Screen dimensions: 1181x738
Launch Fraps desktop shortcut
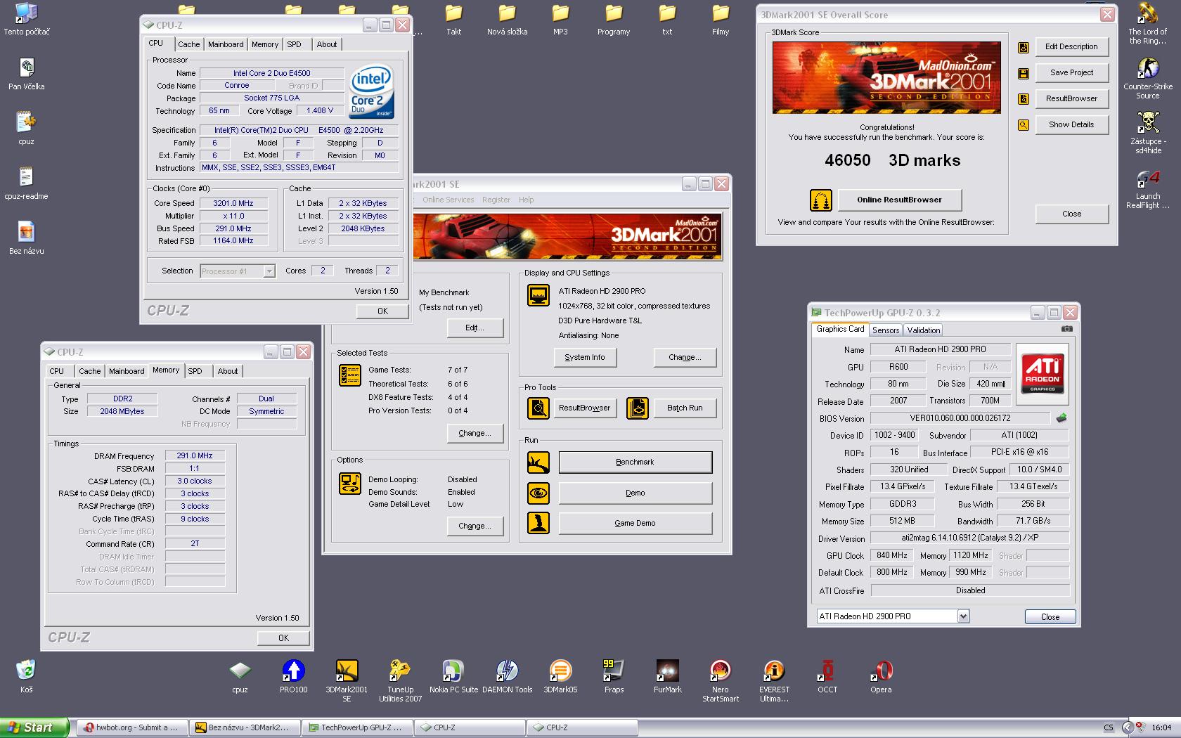(614, 676)
